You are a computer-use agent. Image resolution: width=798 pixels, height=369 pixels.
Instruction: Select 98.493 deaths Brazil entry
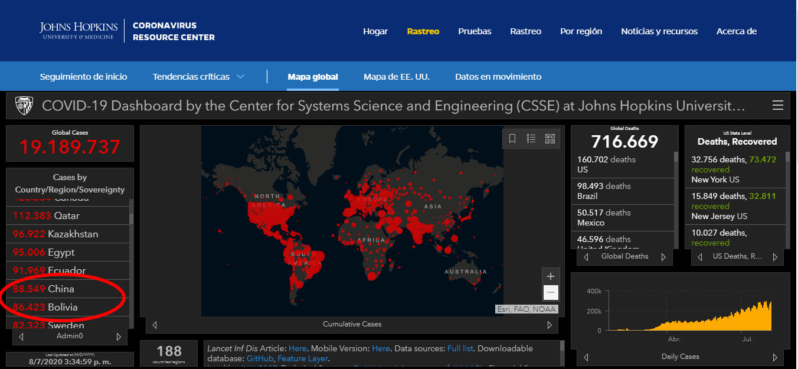coord(623,191)
